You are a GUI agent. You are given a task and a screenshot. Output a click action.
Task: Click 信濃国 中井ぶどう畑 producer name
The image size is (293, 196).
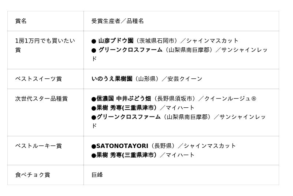[123, 99]
